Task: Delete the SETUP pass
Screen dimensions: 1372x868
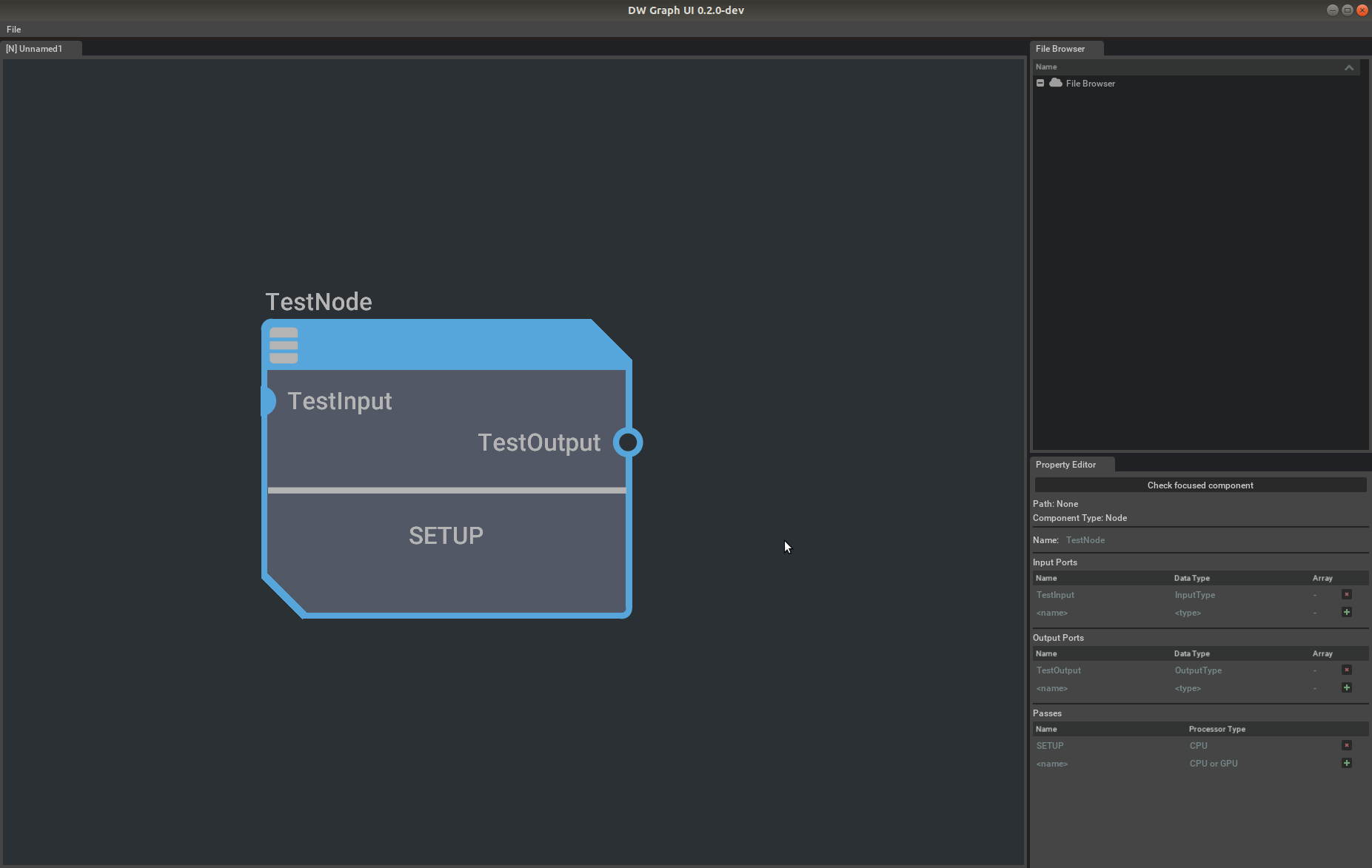Action: click(1346, 745)
